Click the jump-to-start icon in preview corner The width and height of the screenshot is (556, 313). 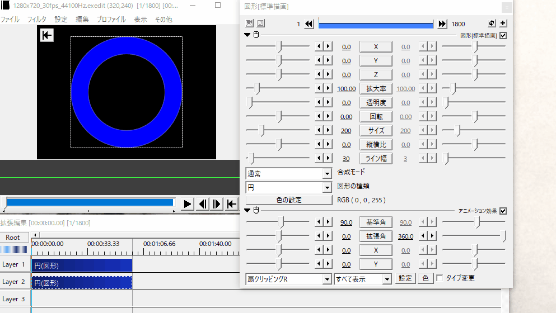click(46, 35)
